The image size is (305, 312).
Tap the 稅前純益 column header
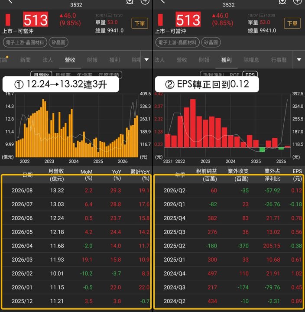(x=207, y=175)
